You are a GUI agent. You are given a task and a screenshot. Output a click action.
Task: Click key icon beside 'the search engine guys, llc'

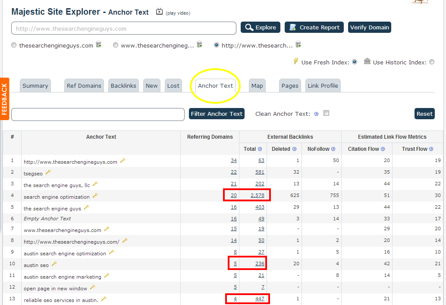pos(95,184)
